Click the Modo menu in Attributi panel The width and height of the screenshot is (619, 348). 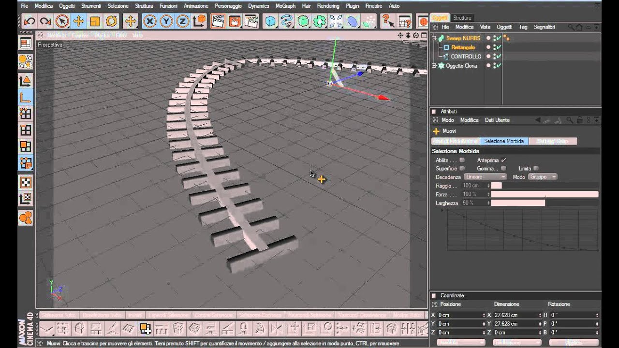click(448, 120)
